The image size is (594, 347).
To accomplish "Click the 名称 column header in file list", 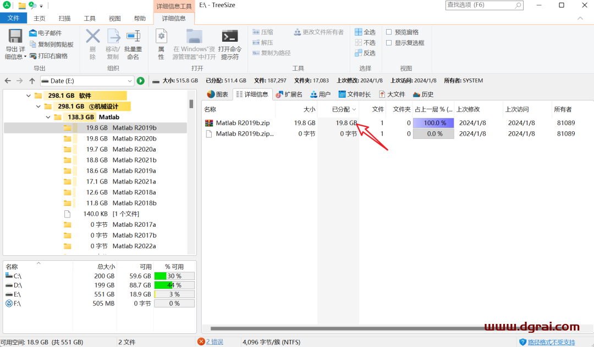I will coord(210,110).
